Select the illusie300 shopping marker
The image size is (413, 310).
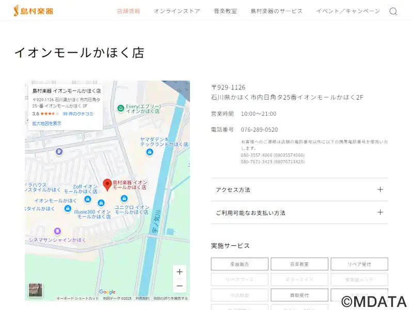tap(101, 203)
